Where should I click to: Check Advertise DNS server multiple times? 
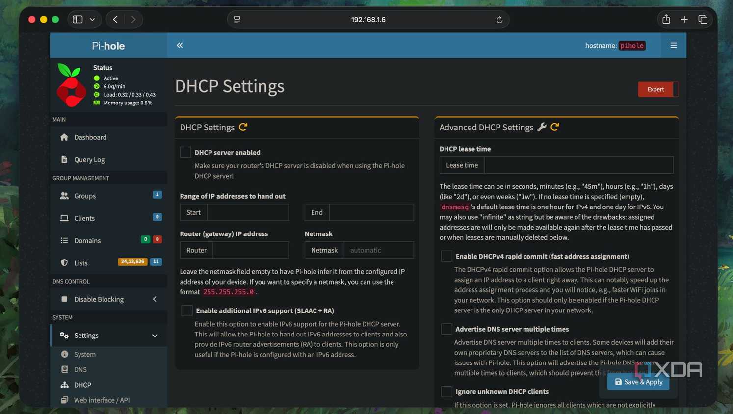click(x=446, y=329)
